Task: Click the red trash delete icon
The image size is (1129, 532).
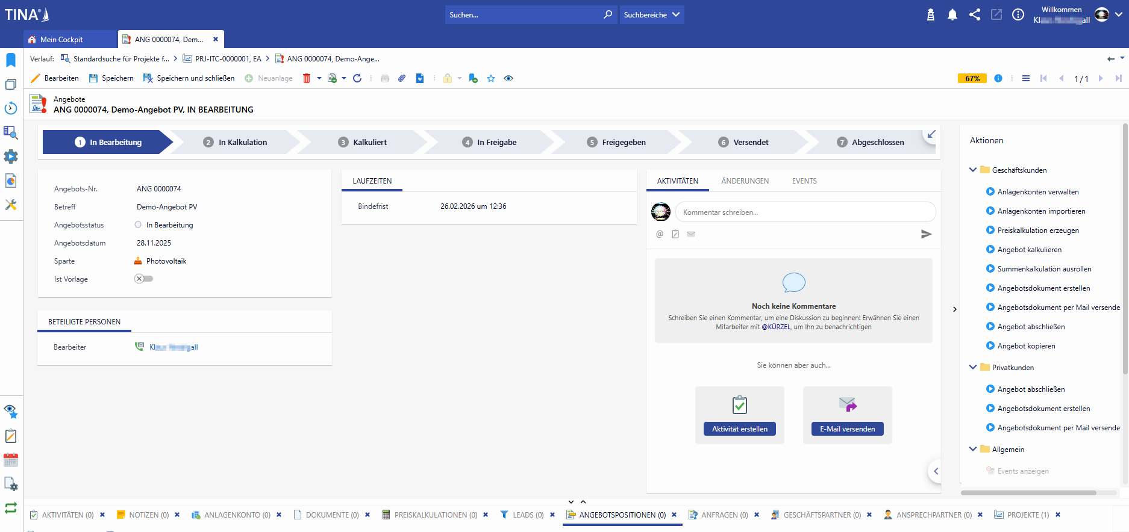Action: tap(307, 78)
